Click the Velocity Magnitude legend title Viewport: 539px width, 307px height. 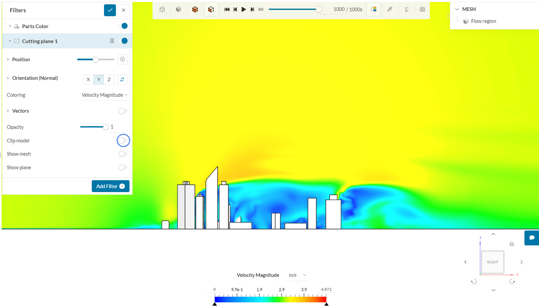tap(258, 275)
